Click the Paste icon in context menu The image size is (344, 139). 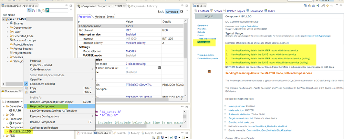pos(26,92)
